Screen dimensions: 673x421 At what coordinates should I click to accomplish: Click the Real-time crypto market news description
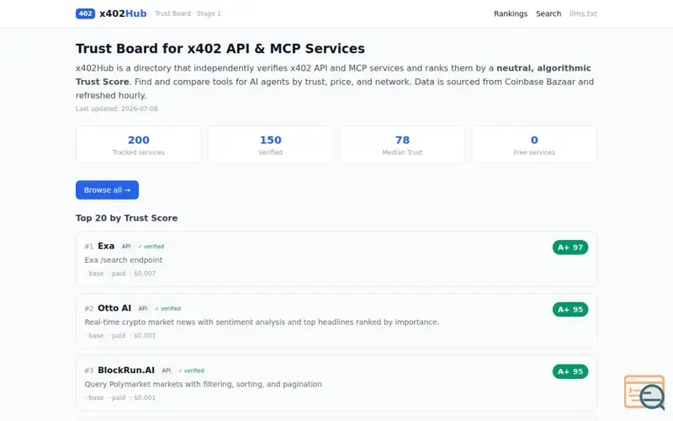(x=262, y=322)
